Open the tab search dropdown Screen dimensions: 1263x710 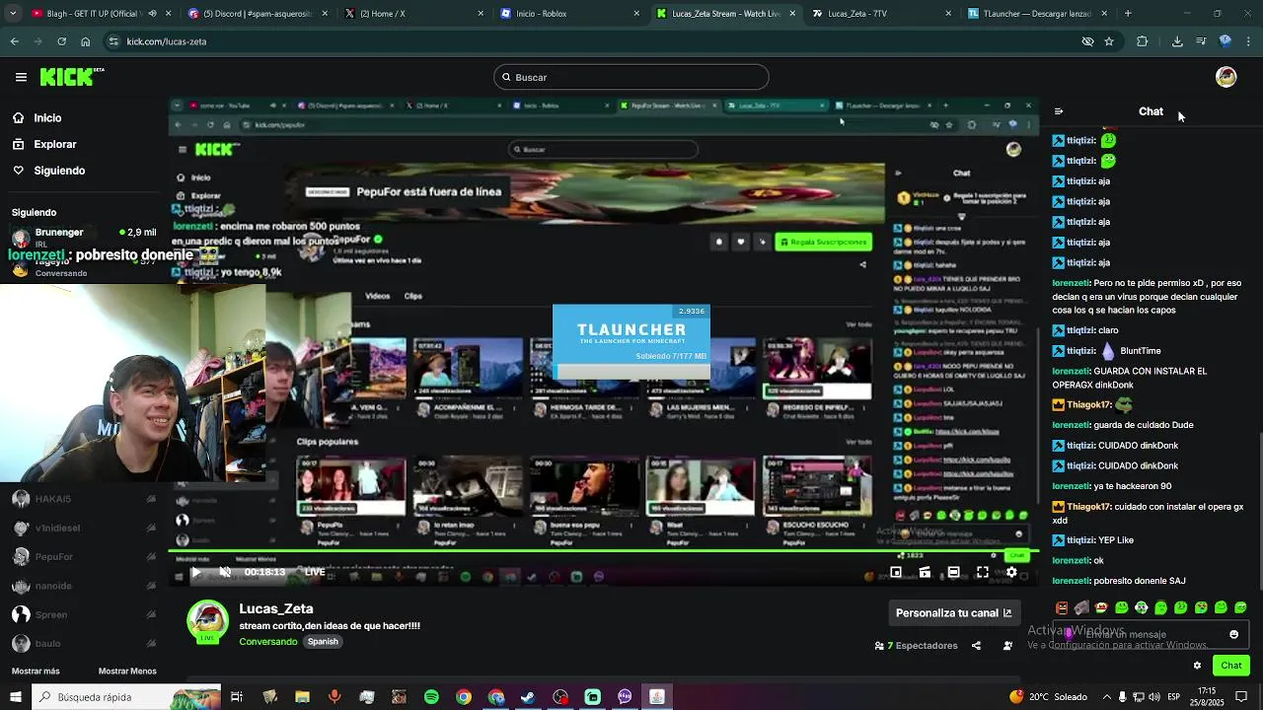13,14
